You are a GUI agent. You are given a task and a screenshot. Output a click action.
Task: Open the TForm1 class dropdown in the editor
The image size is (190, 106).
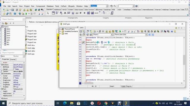pos(112,35)
